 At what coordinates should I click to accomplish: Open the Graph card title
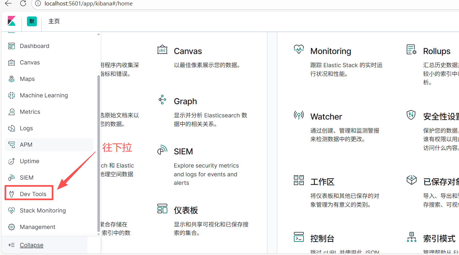tap(185, 101)
